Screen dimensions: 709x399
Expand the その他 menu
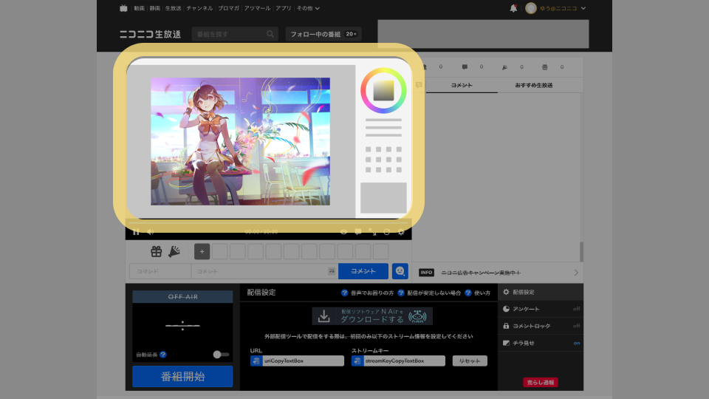pyautogui.click(x=308, y=8)
